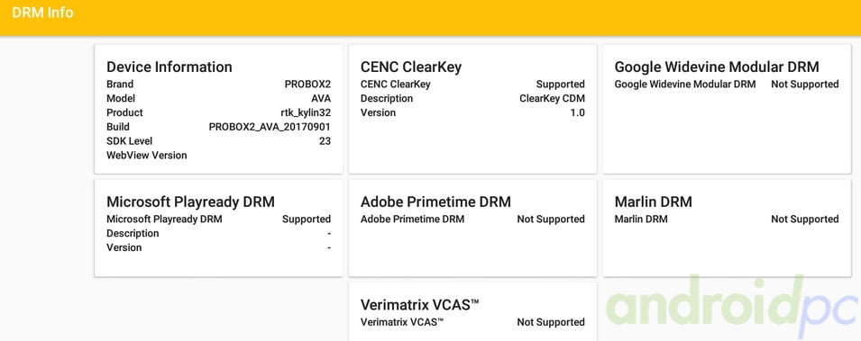Image resolution: width=861 pixels, height=341 pixels.
Task: Click the androidpc watermark logo
Action: [732, 307]
